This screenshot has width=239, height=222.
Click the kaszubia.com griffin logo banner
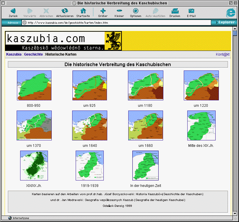(63, 41)
